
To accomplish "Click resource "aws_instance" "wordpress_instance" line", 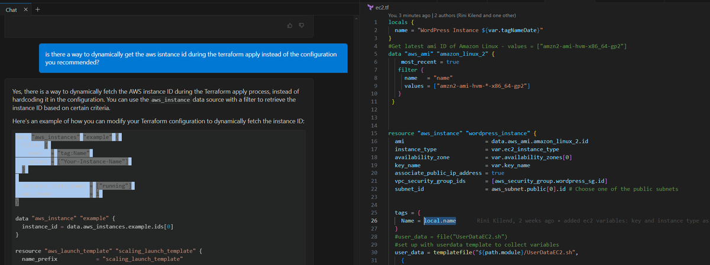I will pyautogui.click(x=462, y=133).
